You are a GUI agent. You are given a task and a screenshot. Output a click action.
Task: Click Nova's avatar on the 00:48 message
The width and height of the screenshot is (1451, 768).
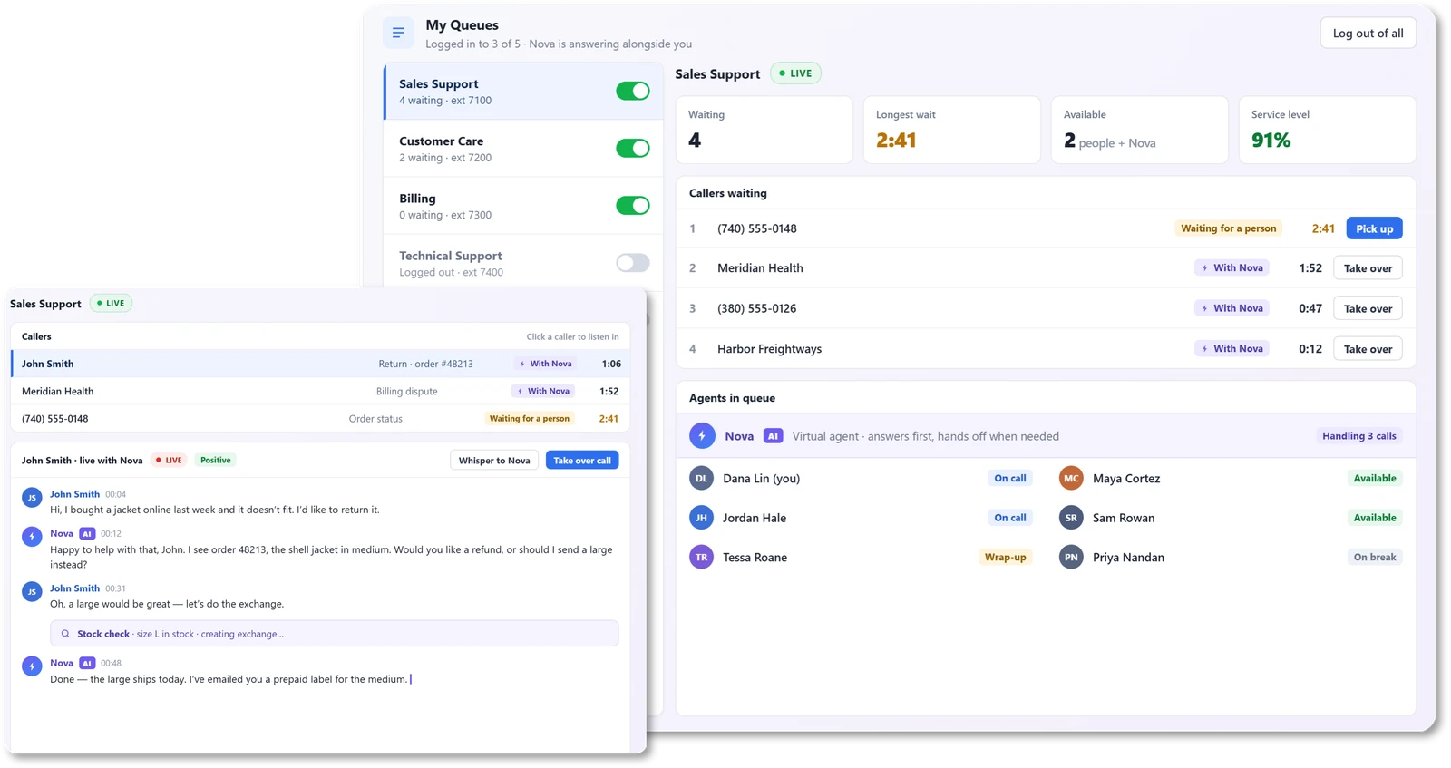pyautogui.click(x=32, y=666)
